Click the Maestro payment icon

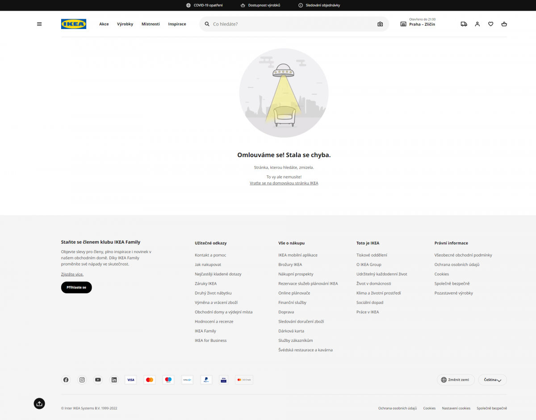pos(168,380)
